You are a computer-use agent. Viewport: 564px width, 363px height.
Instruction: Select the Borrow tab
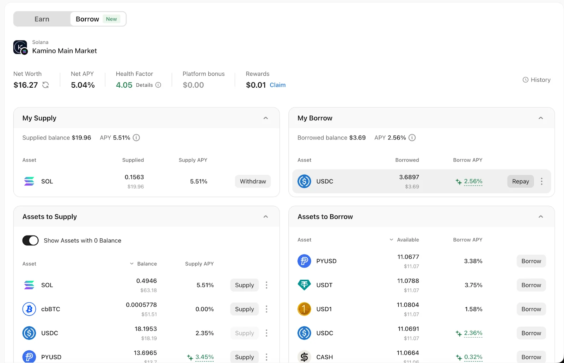click(87, 19)
